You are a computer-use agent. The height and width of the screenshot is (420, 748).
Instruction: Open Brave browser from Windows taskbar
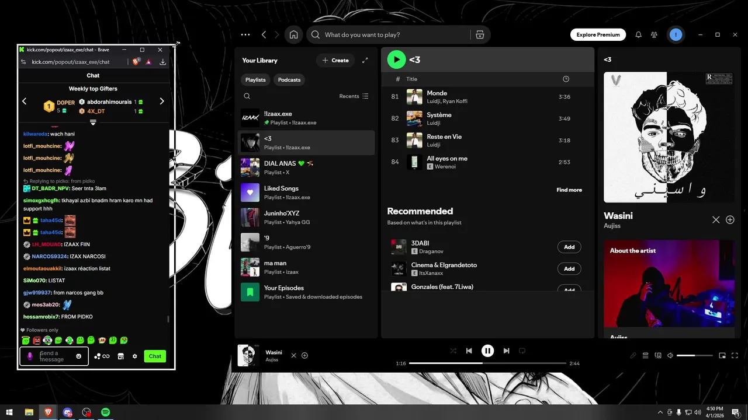coord(48,412)
